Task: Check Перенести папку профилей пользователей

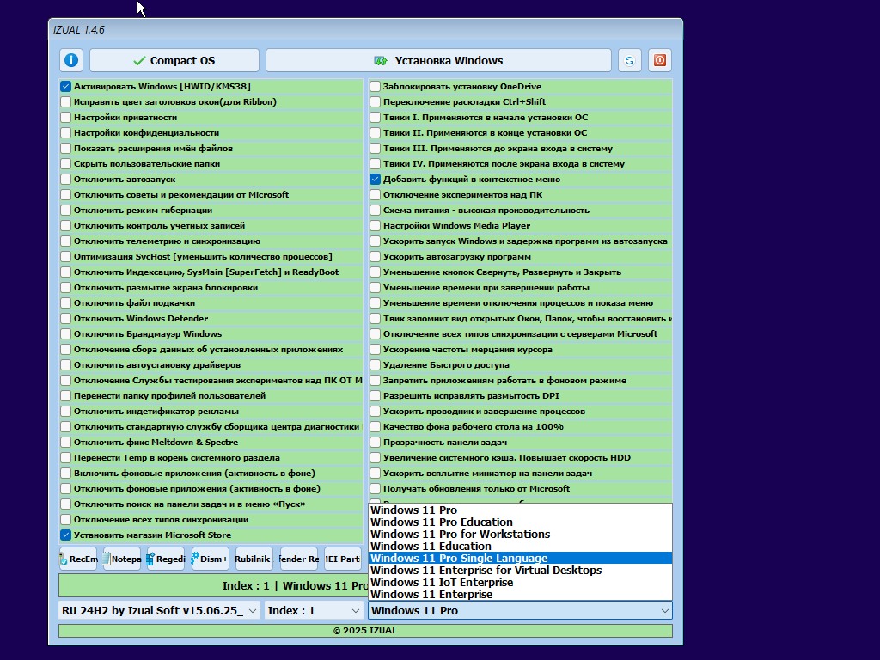Action: pos(65,395)
